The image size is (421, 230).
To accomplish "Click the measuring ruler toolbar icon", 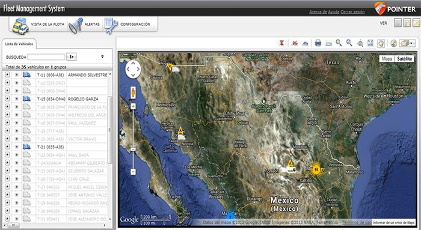I will pyautogui.click(x=328, y=43).
